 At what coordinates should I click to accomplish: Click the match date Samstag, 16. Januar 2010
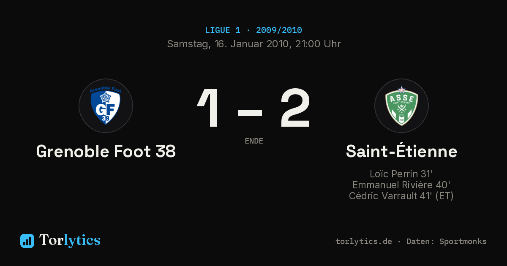(x=228, y=44)
